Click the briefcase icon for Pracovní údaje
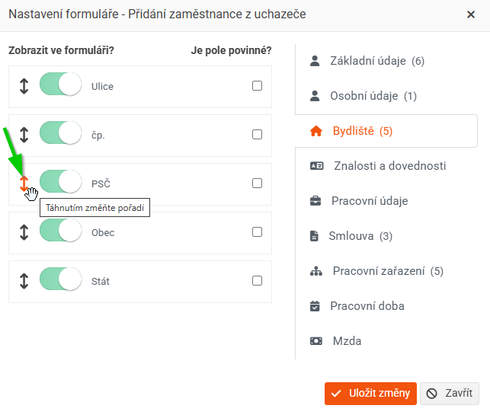The height and width of the screenshot is (415, 490). pyautogui.click(x=315, y=201)
